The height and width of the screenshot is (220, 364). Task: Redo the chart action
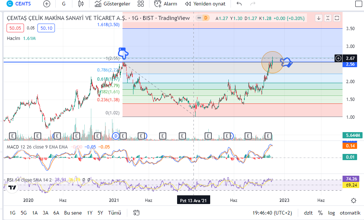click(253, 4)
